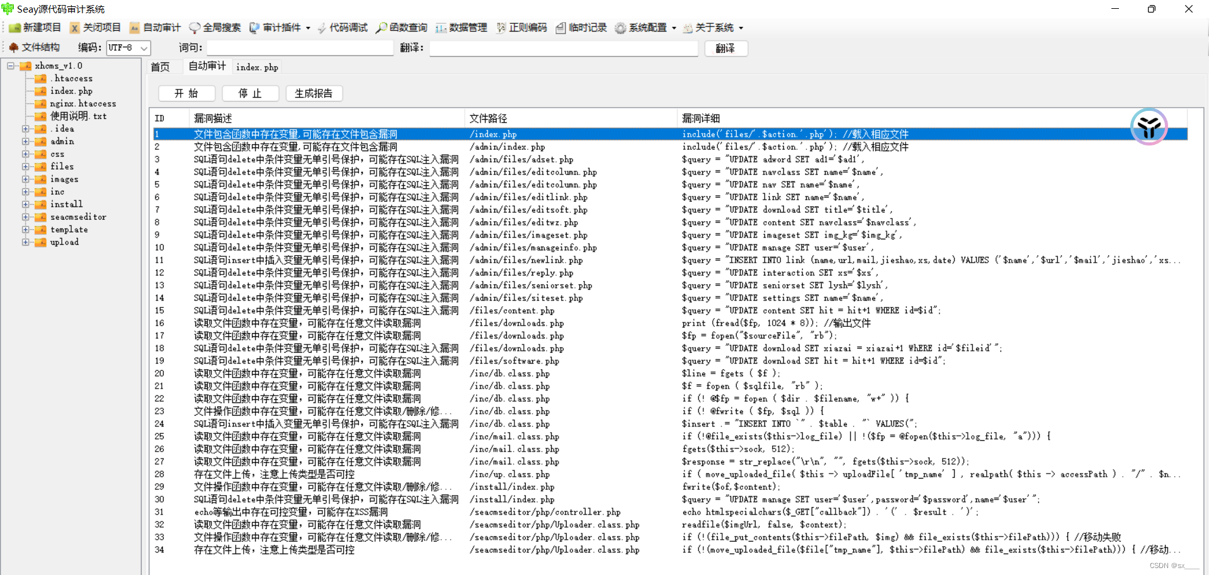Focus the 翻译 output field
Viewport: 1209px width, 575px height.
click(x=564, y=48)
